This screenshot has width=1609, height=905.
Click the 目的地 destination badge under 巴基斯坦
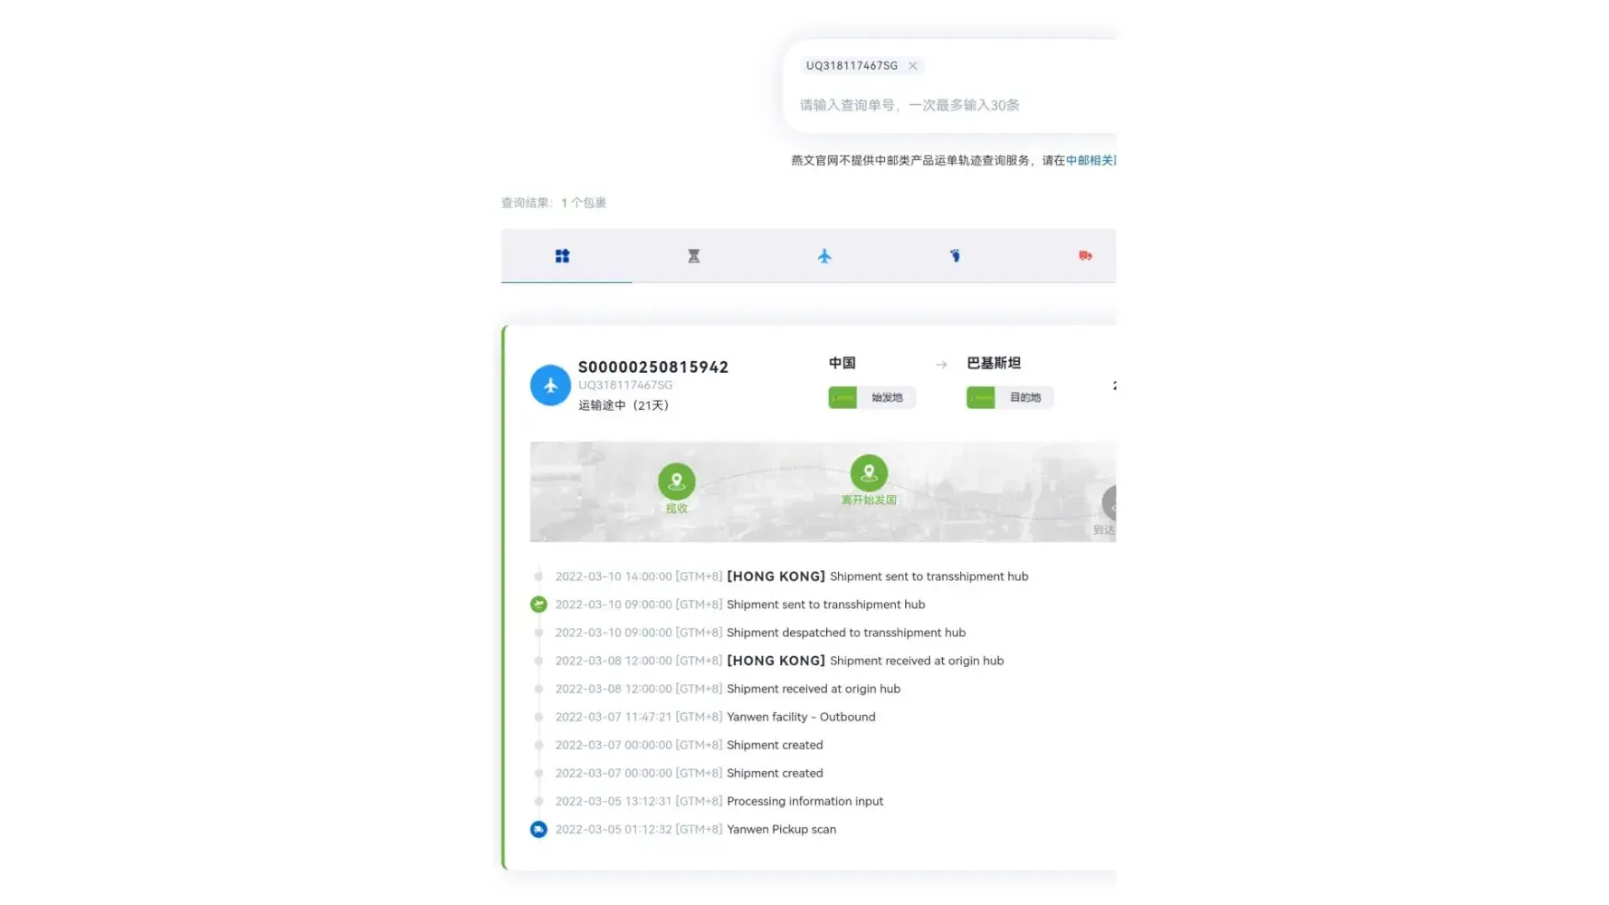(x=1009, y=397)
